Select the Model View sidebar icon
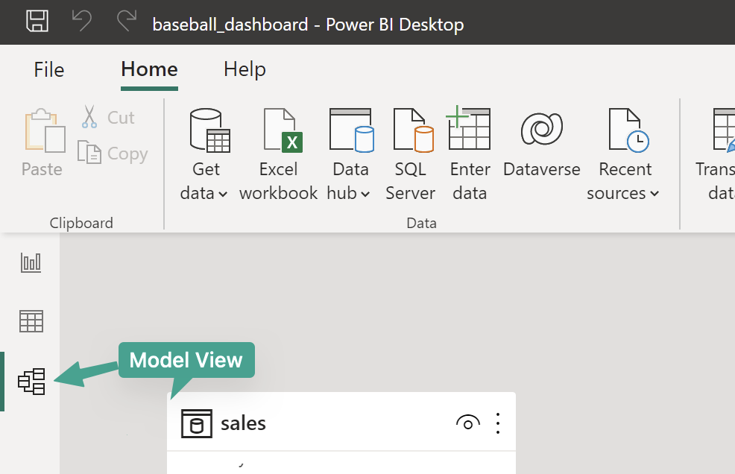 (x=31, y=381)
